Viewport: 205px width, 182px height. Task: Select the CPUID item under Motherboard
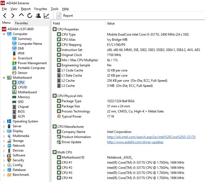[22, 87]
